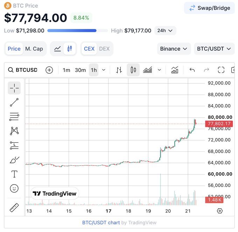Click the 80,000.00 price axis label

click(x=220, y=117)
